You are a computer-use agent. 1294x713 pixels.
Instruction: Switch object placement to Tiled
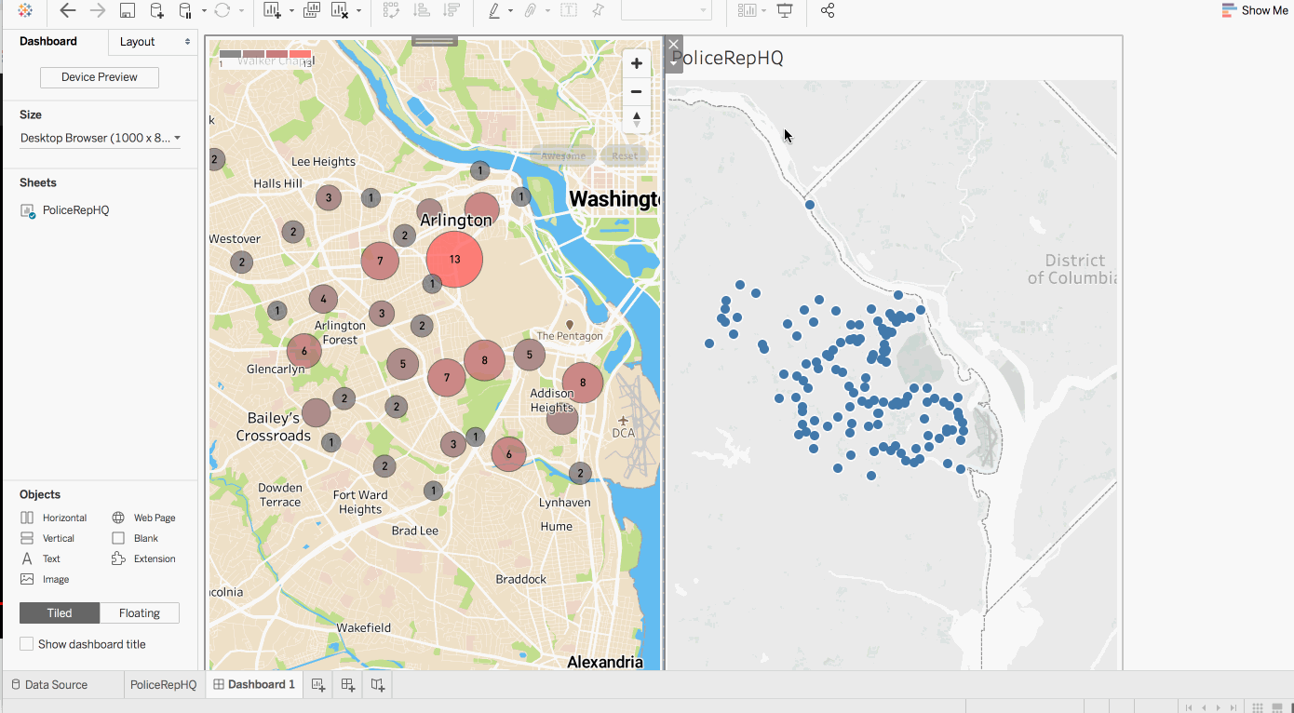(x=60, y=613)
